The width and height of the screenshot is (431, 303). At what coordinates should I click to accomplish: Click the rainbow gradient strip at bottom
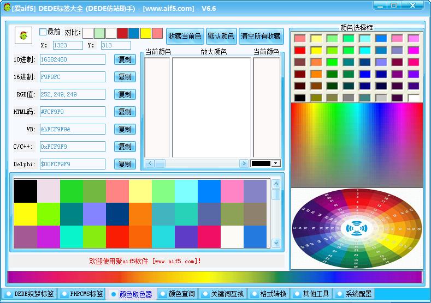[215, 277]
